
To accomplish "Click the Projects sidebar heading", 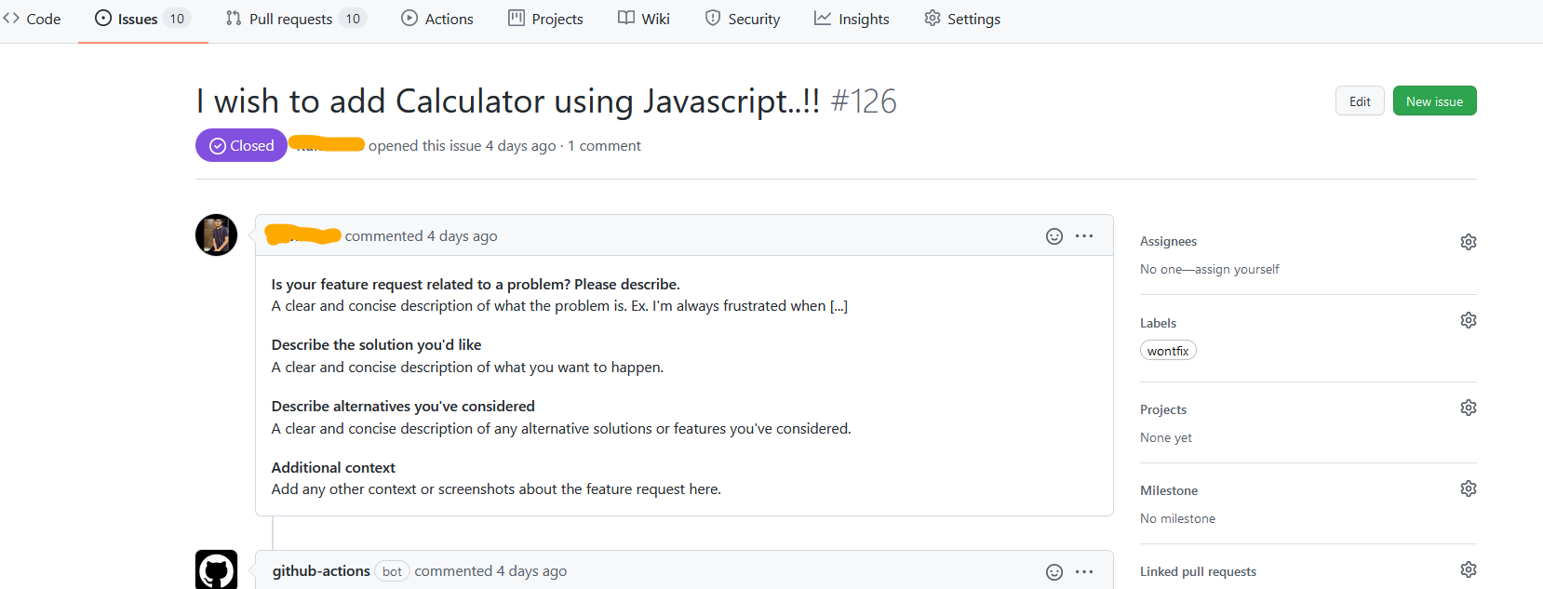I will [1163, 410].
